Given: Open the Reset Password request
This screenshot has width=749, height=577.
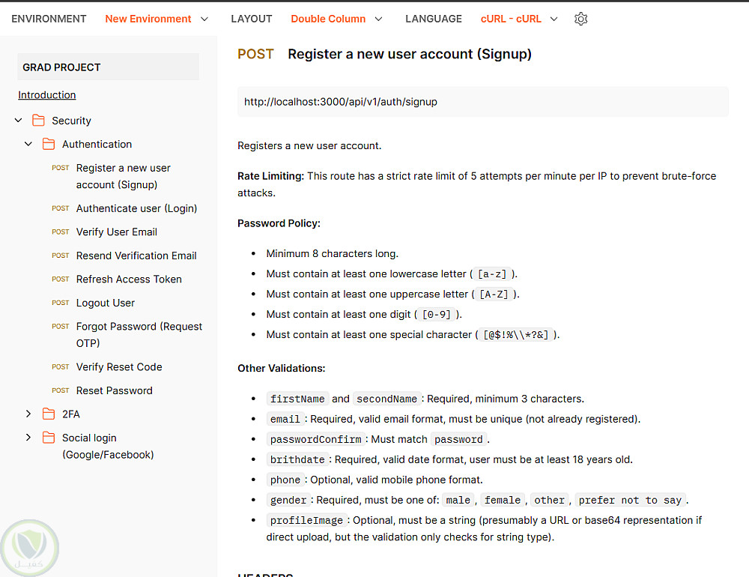Looking at the screenshot, I should tap(114, 390).
